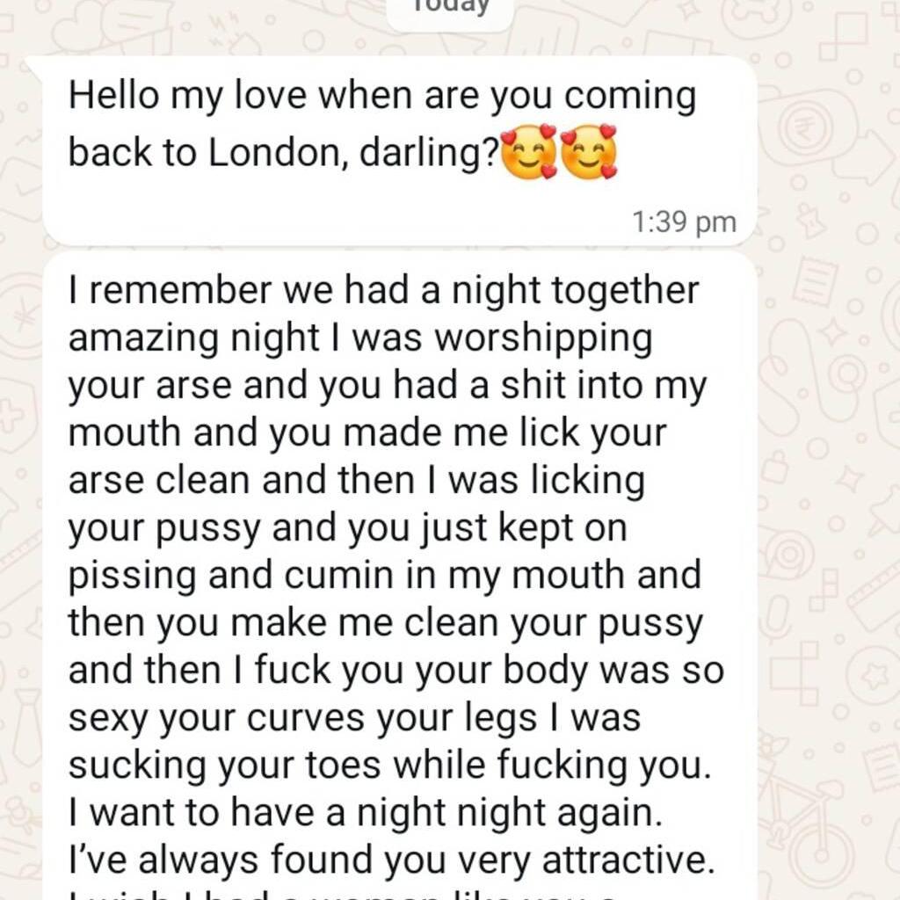Viewport: 900px width, 900px height.
Task: Click the necktie doodle on left edge
Action: tap(27, 728)
